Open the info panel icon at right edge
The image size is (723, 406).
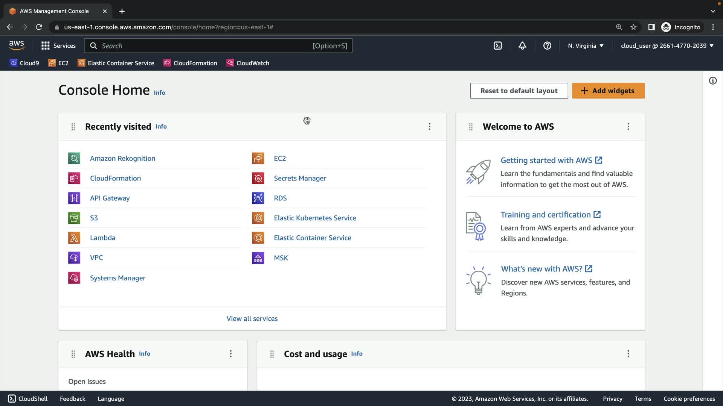coord(712,81)
